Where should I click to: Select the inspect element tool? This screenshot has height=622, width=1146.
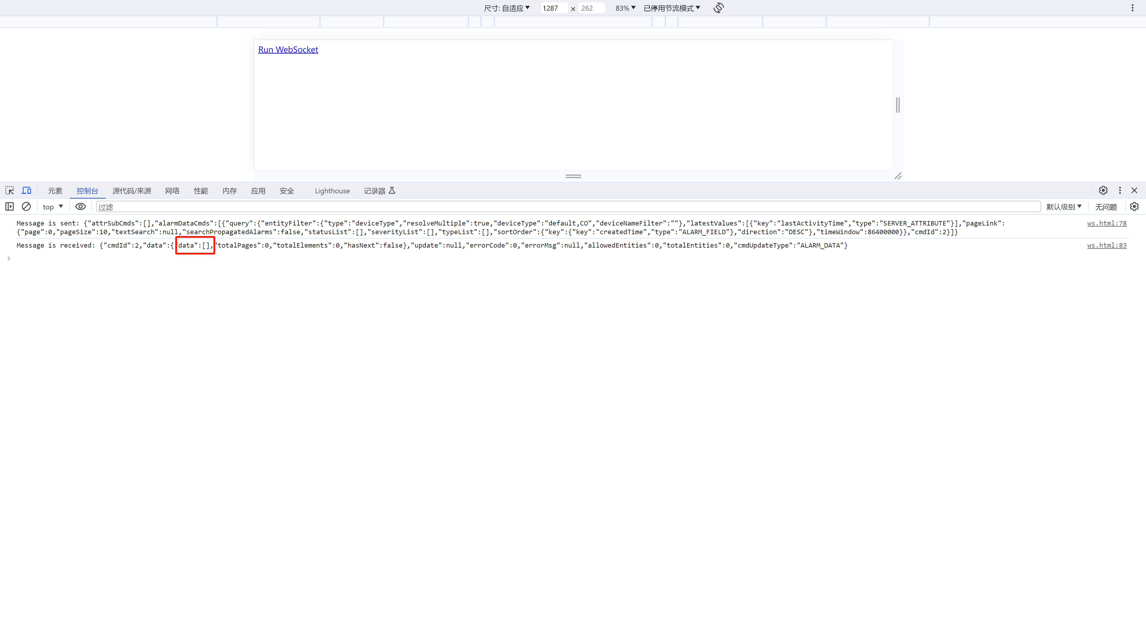click(x=9, y=190)
